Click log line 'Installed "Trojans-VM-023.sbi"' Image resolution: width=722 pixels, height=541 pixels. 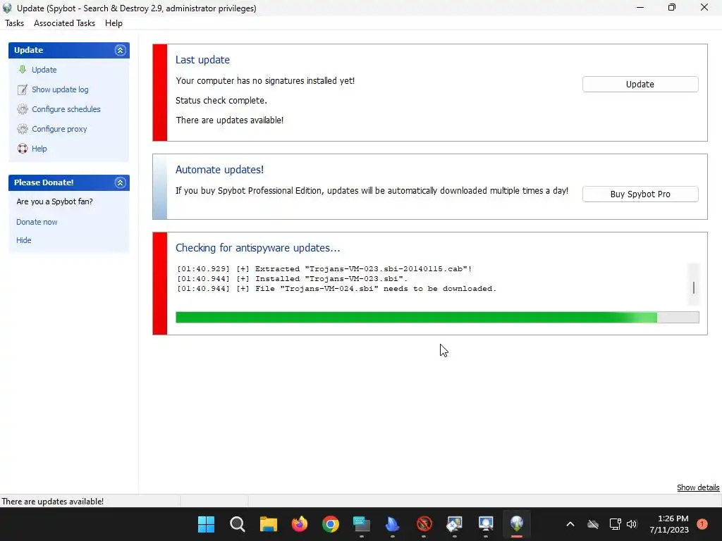pyautogui.click(x=292, y=279)
